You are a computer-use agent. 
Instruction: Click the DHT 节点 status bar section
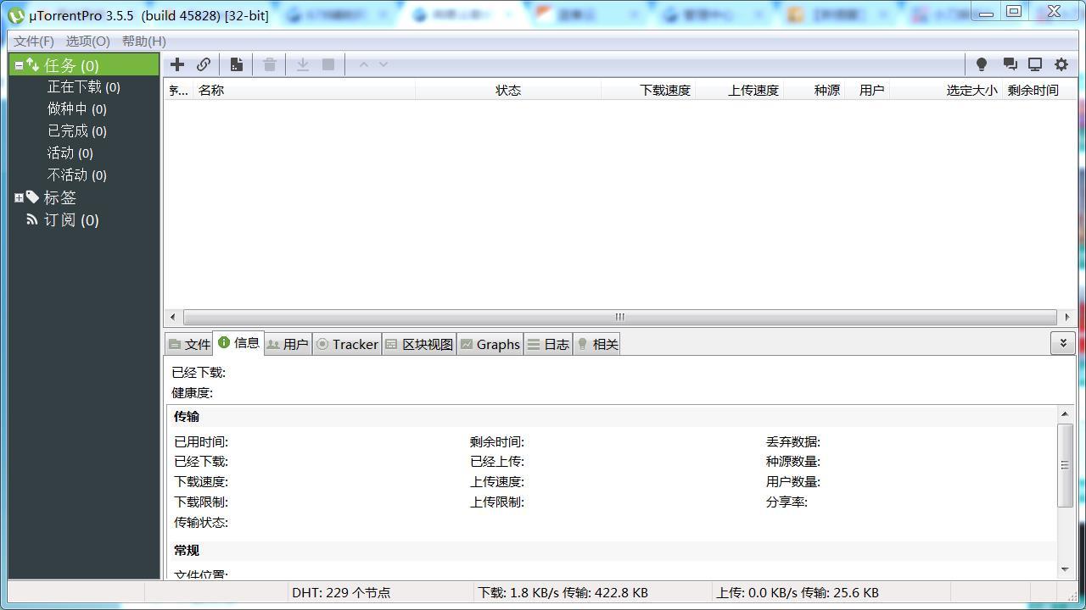(341, 592)
